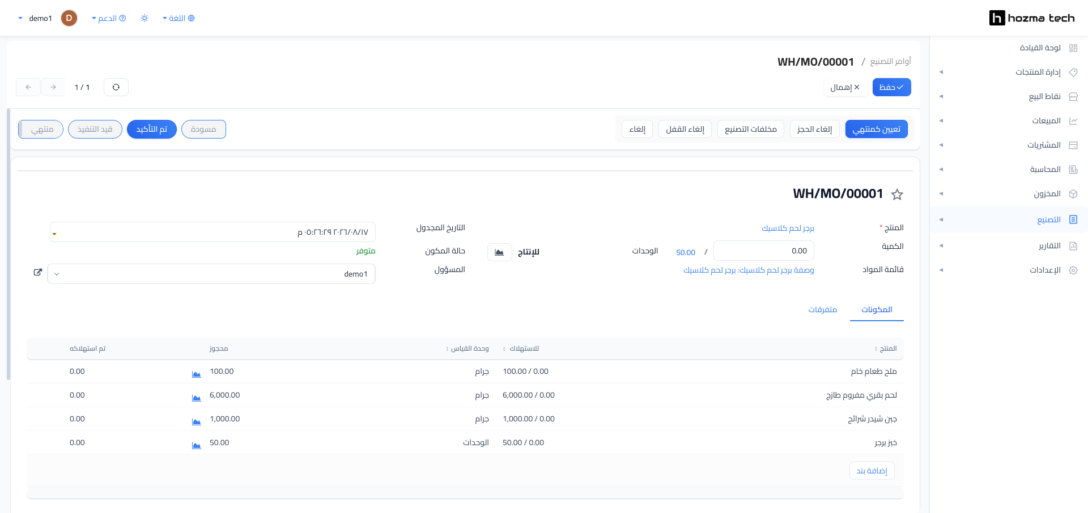The height and width of the screenshot is (513, 1088).
Task: Click المبيعات chart icon
Action: [x=1073, y=121]
